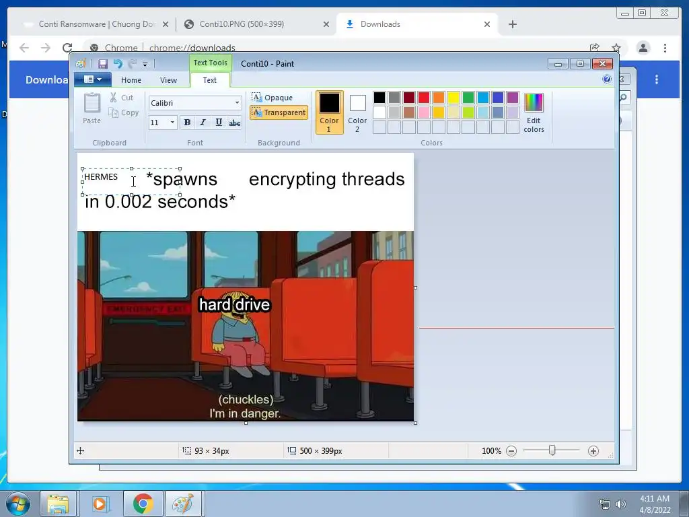This screenshot has height=517, width=689.
Task: Select the Text ribbon tab
Action: pos(210,80)
